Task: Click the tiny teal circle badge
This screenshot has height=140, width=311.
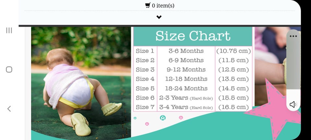Action: 135,118
